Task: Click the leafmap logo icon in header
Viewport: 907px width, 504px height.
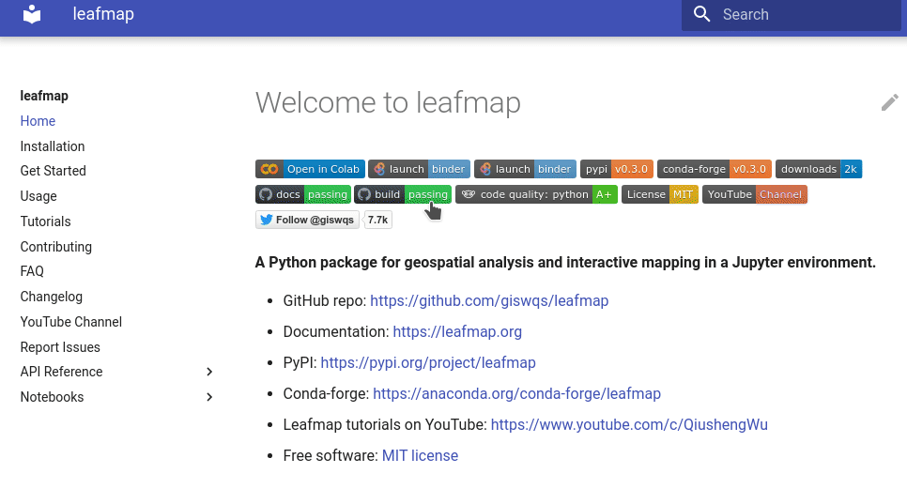Action: [32, 14]
